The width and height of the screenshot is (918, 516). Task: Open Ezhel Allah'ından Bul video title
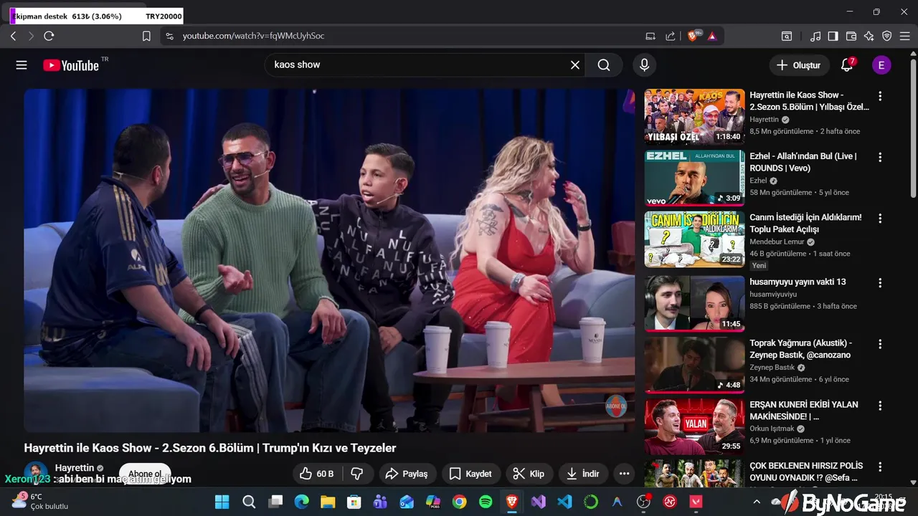click(803, 162)
